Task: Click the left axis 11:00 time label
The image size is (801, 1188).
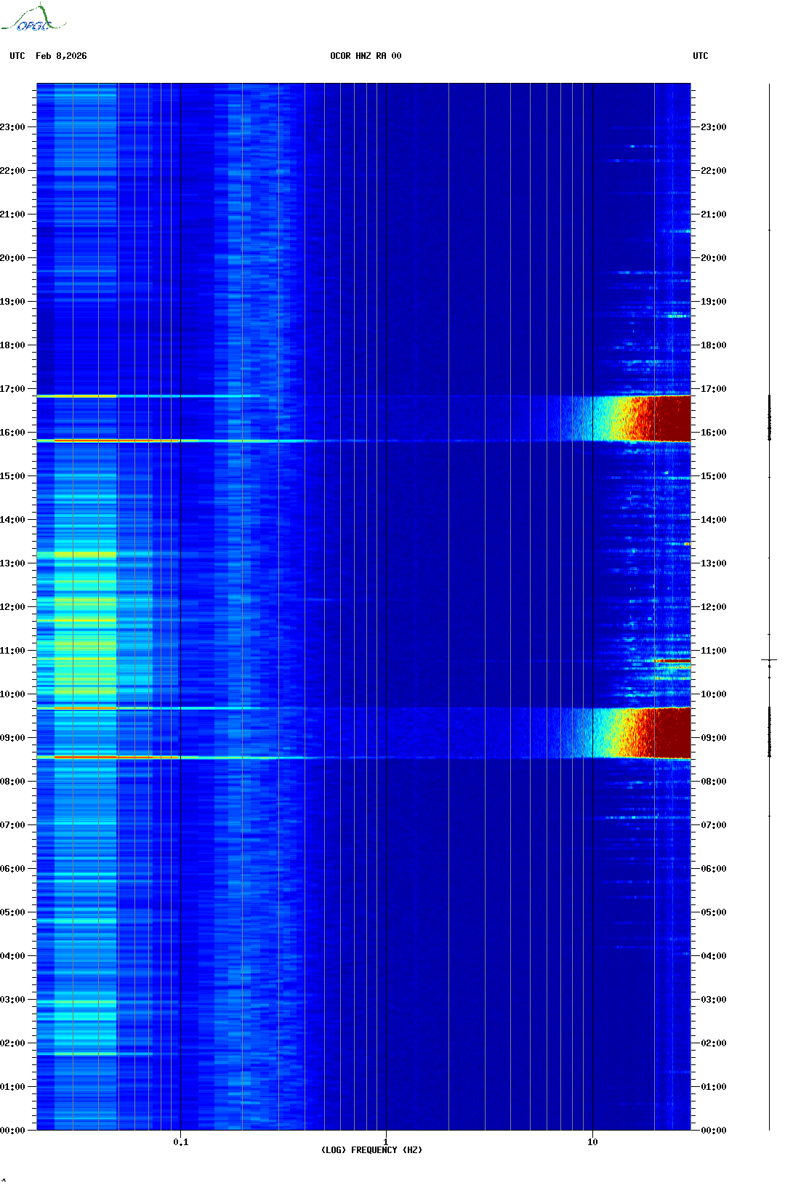Action: click(x=12, y=651)
